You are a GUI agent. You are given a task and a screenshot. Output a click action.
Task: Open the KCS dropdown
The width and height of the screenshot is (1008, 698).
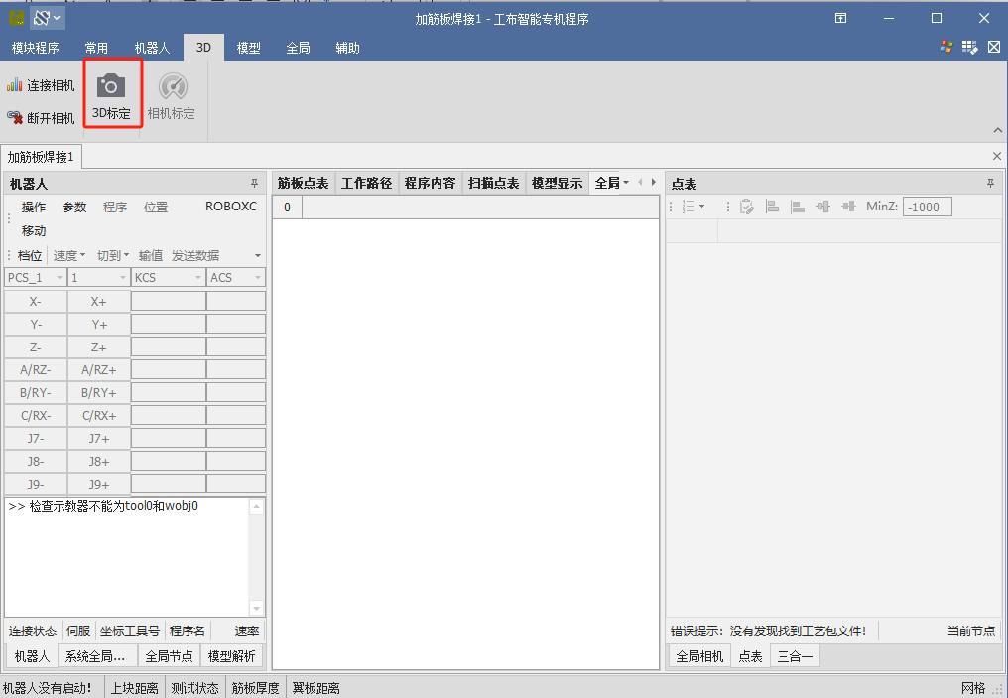click(x=196, y=278)
